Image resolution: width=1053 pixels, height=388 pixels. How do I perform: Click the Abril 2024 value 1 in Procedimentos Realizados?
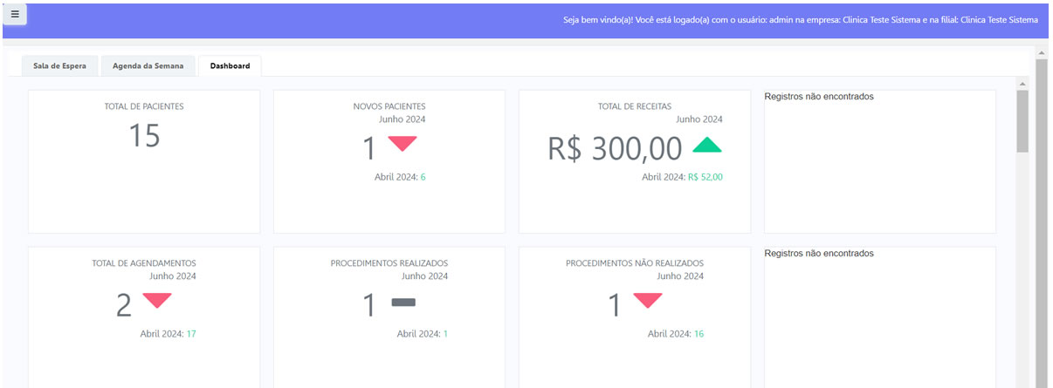tap(445, 333)
